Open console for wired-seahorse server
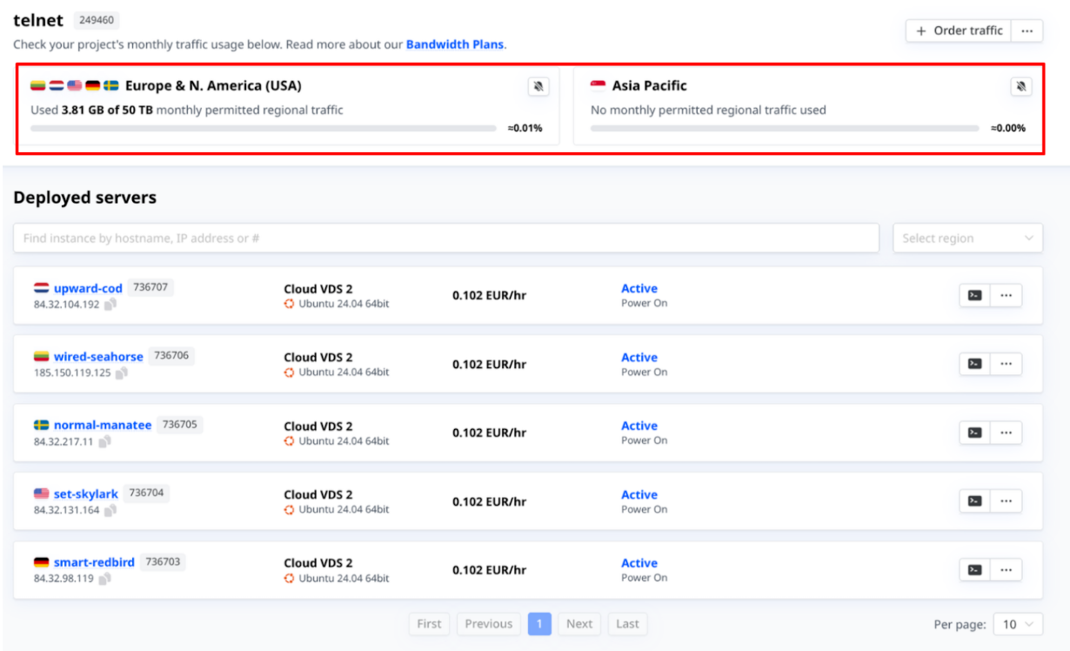This screenshot has width=1070, height=651. 974,364
